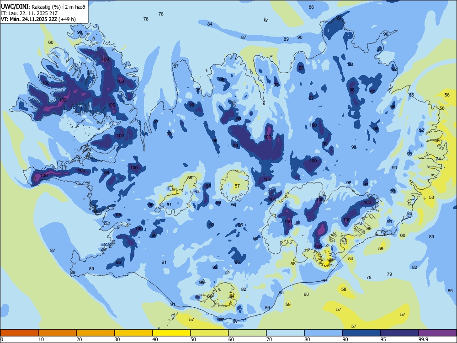Screen dimensions: 457x343
Task: Select the pale yellow 50–60 legend swatch
Action: point(210,333)
